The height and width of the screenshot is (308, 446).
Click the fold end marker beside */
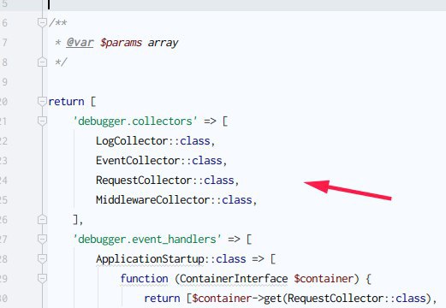(x=42, y=62)
